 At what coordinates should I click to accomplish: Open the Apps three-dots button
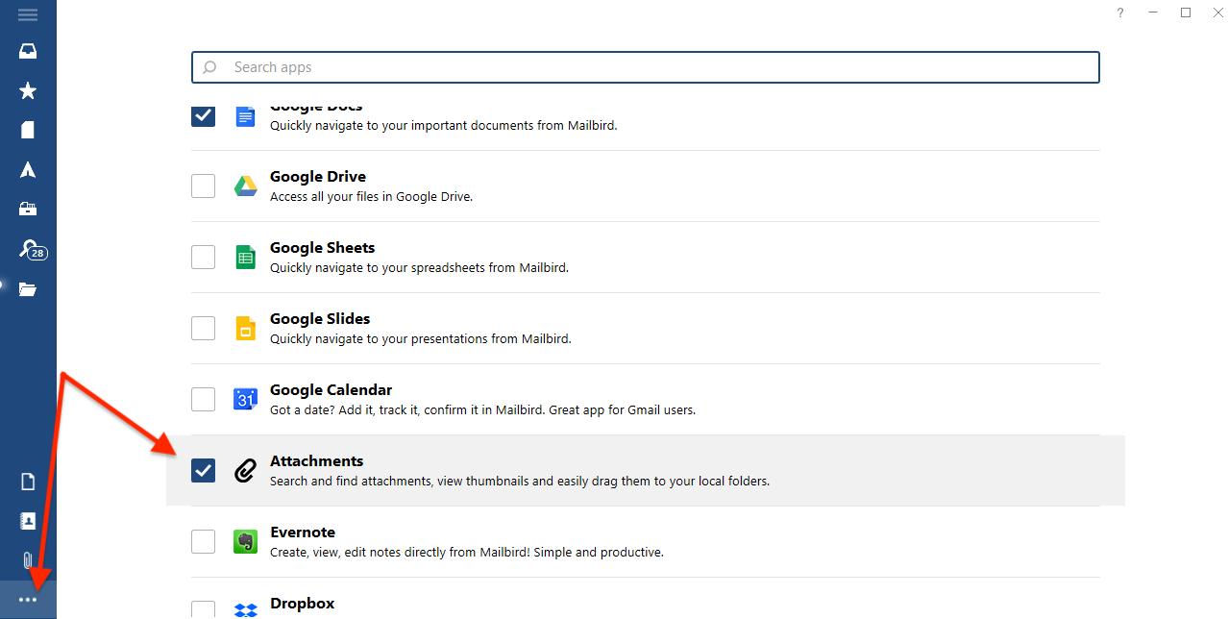tap(28, 600)
